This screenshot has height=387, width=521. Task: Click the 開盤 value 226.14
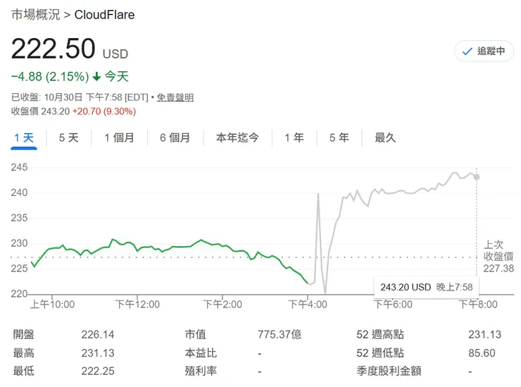coord(98,334)
